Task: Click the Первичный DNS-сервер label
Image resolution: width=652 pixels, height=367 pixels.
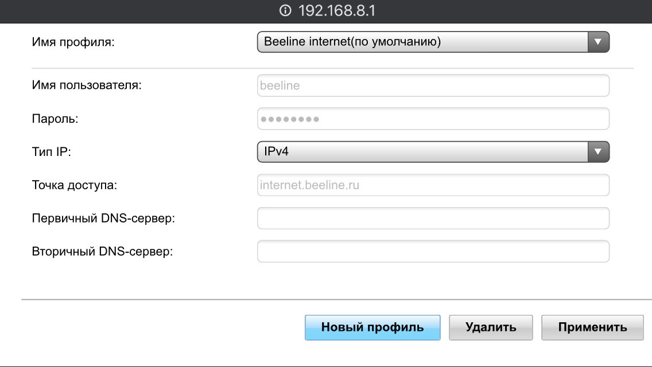Action: (103, 218)
